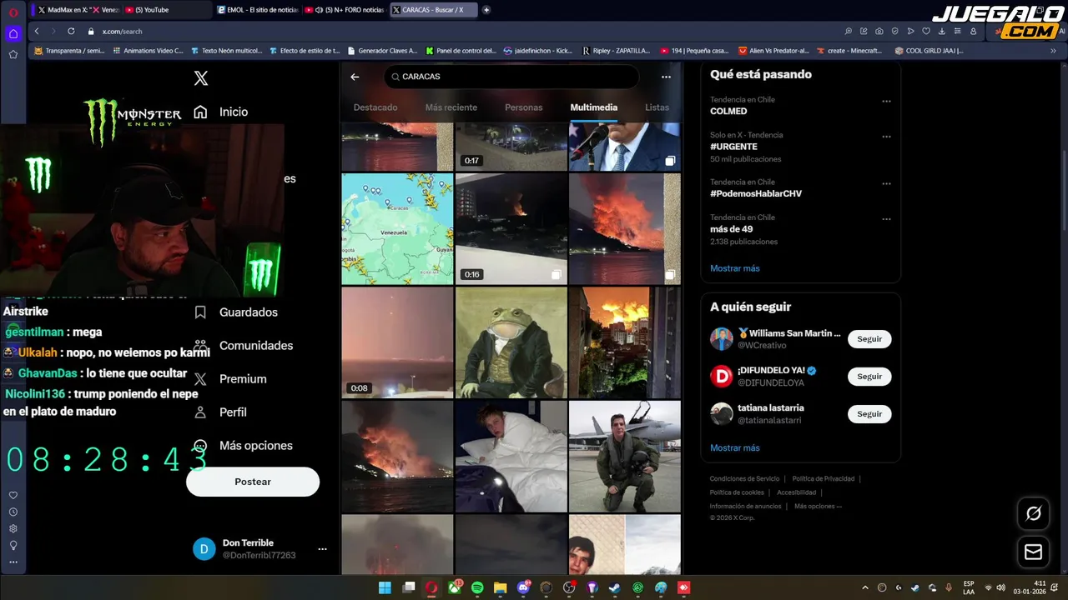Open a new browser tab with plus

[486, 10]
